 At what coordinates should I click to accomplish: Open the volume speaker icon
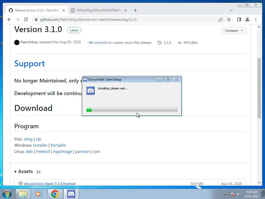coord(239,194)
